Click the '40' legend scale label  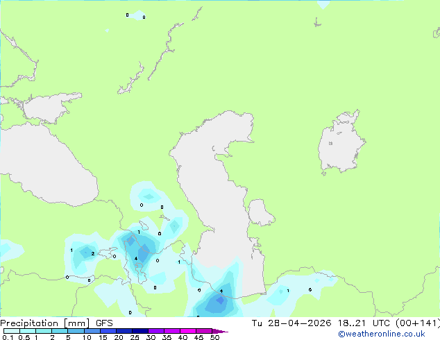pyautogui.click(x=183, y=337)
